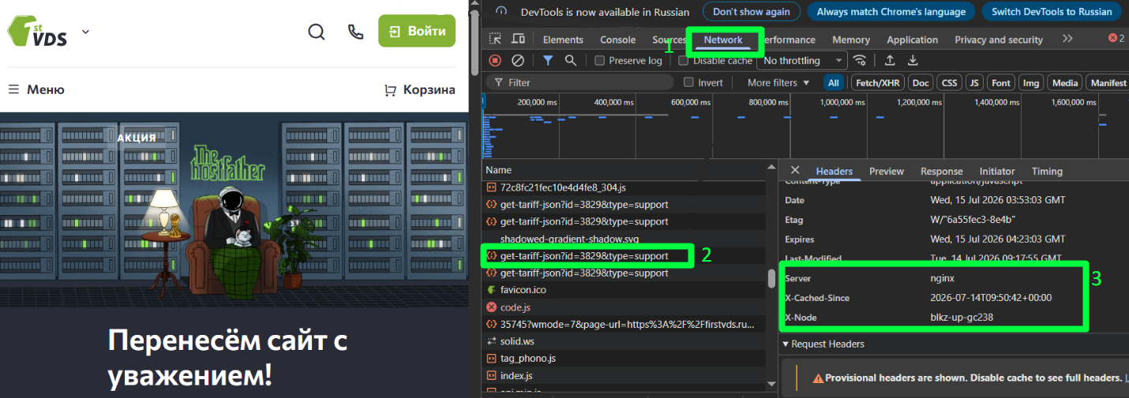Select the All request type filter
Image resolution: width=1129 pixels, height=398 pixels.
coord(834,82)
